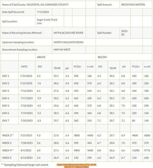153x168 pixels.
Task: Select the date 7/16/2025
Action: coord(27,91)
